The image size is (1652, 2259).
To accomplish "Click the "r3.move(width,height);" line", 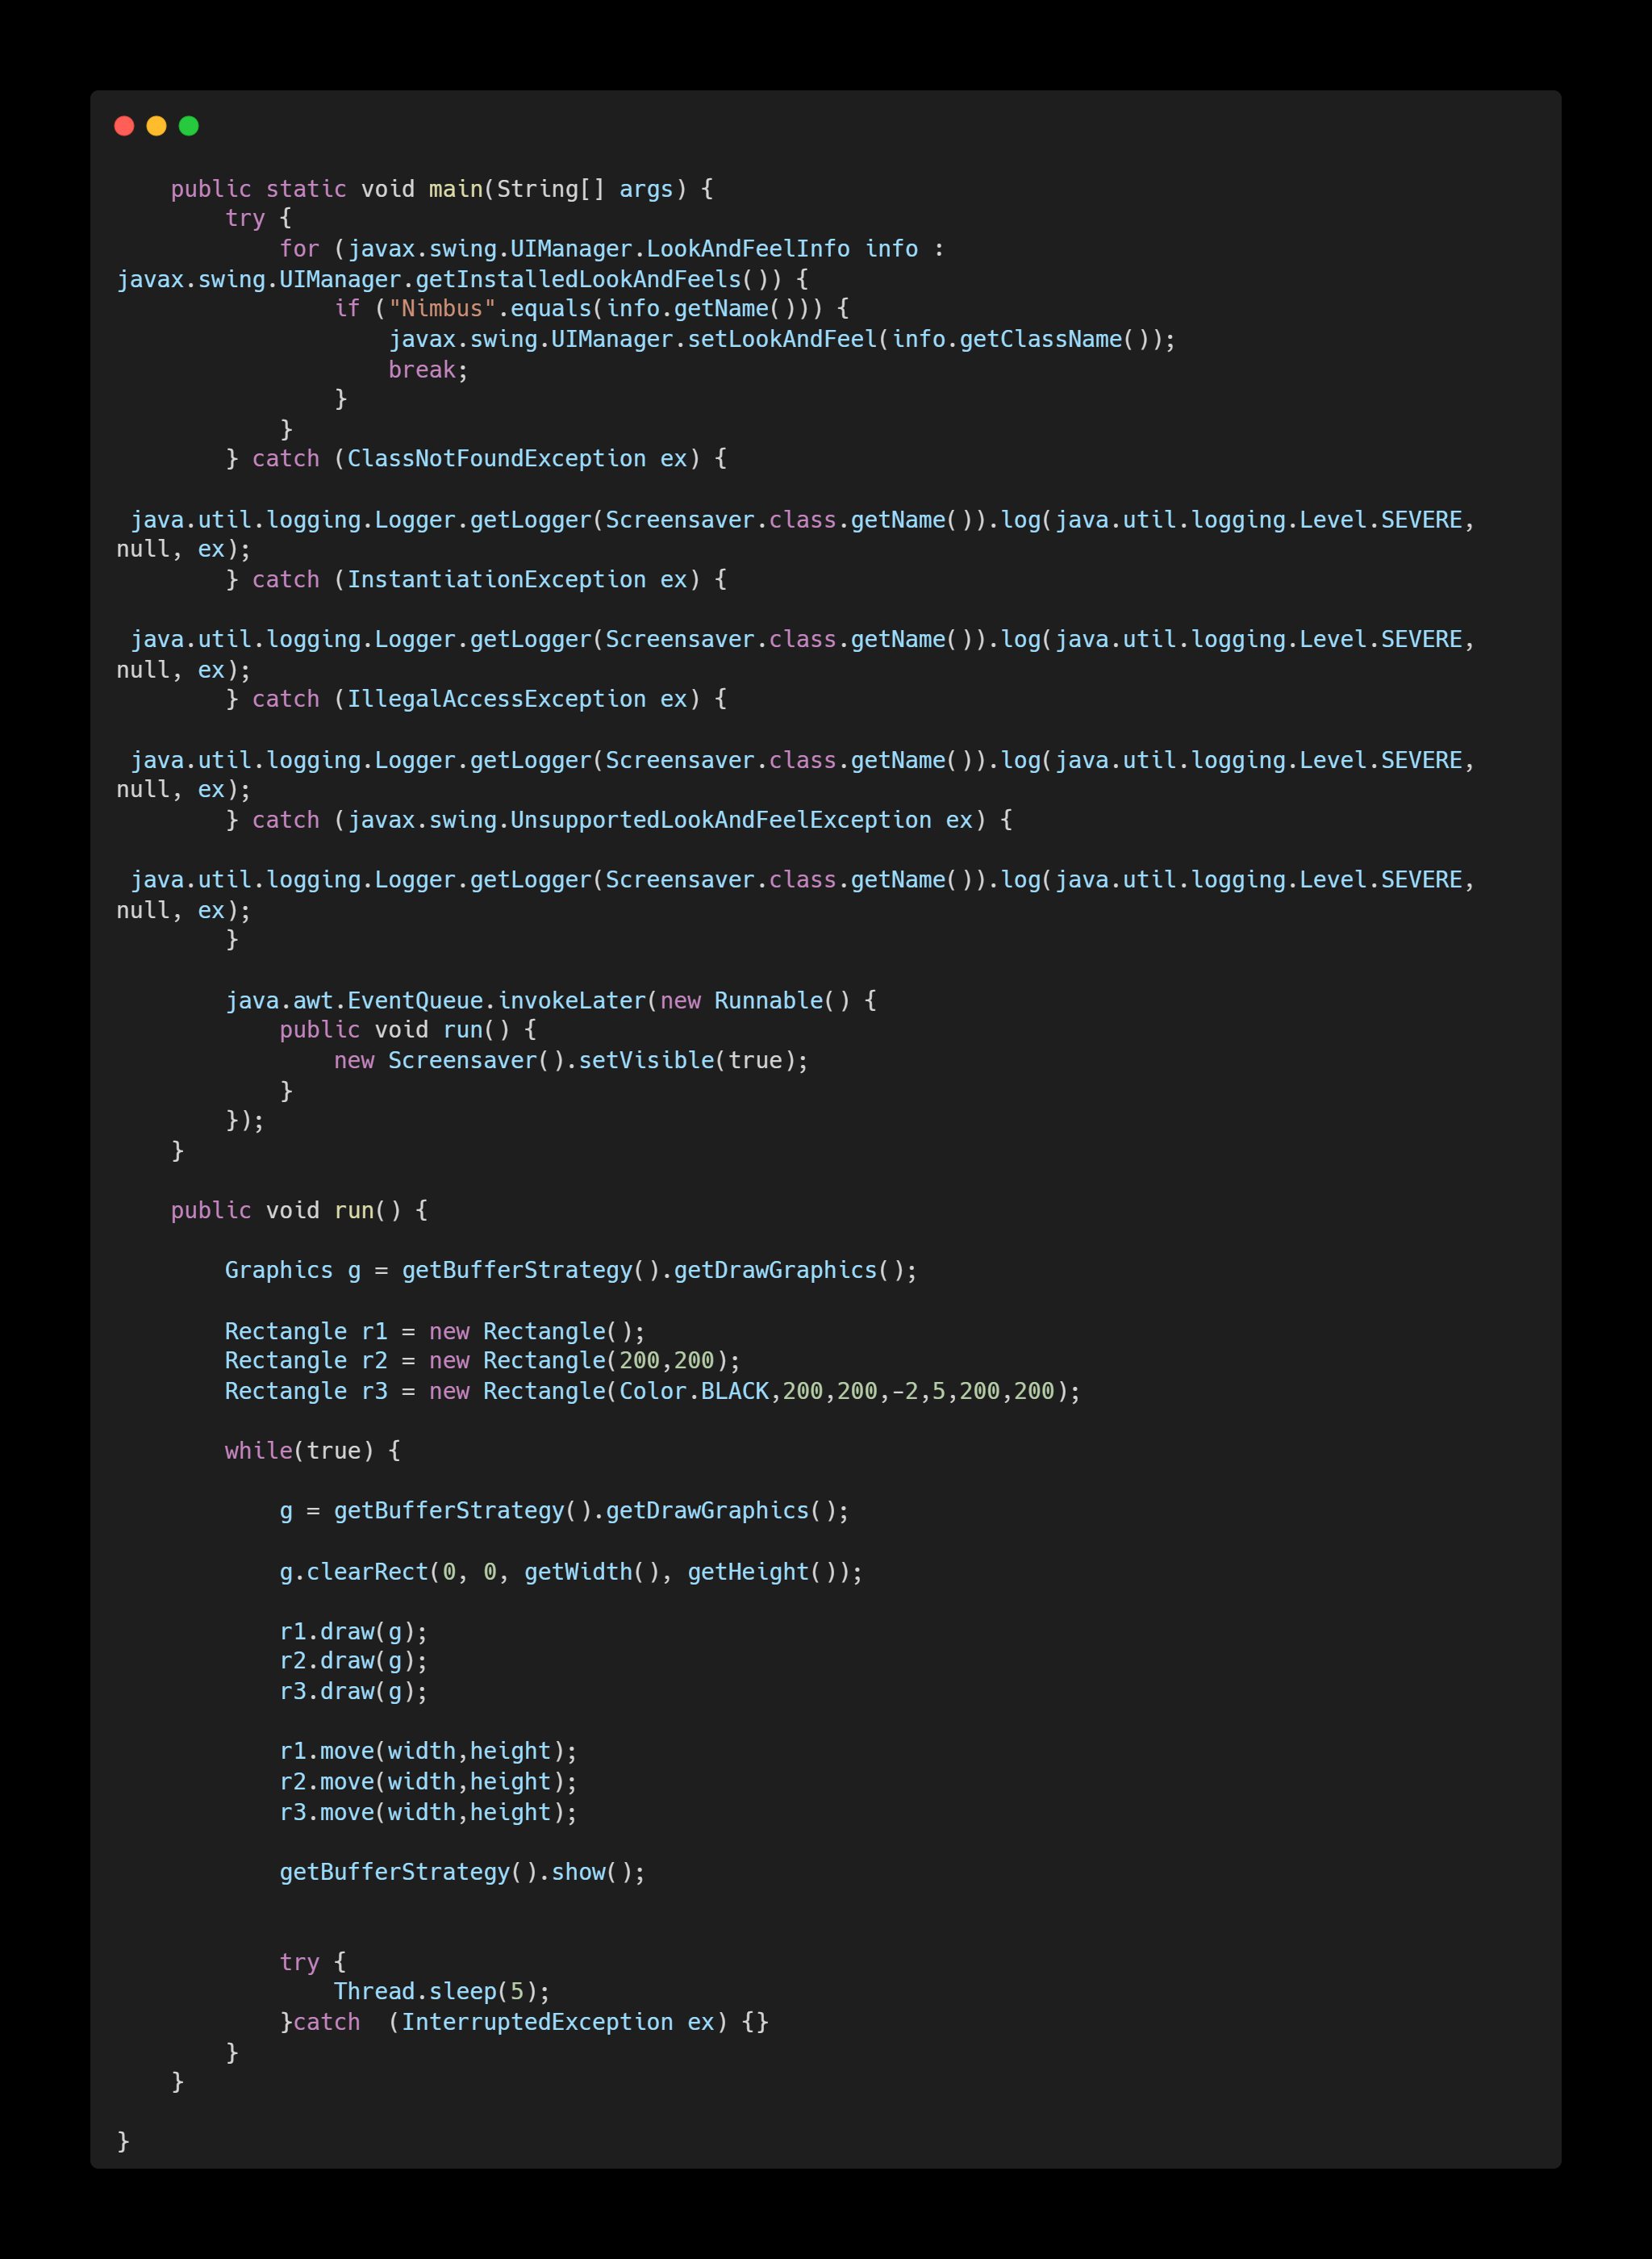I will pyautogui.click(x=428, y=1812).
